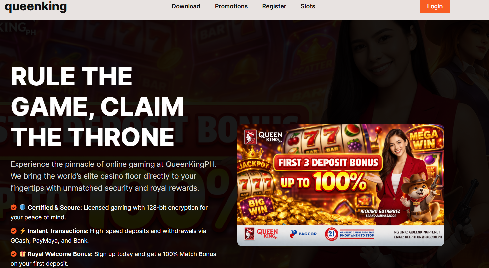
Task: Open the Promotions menu item
Action: [231, 6]
